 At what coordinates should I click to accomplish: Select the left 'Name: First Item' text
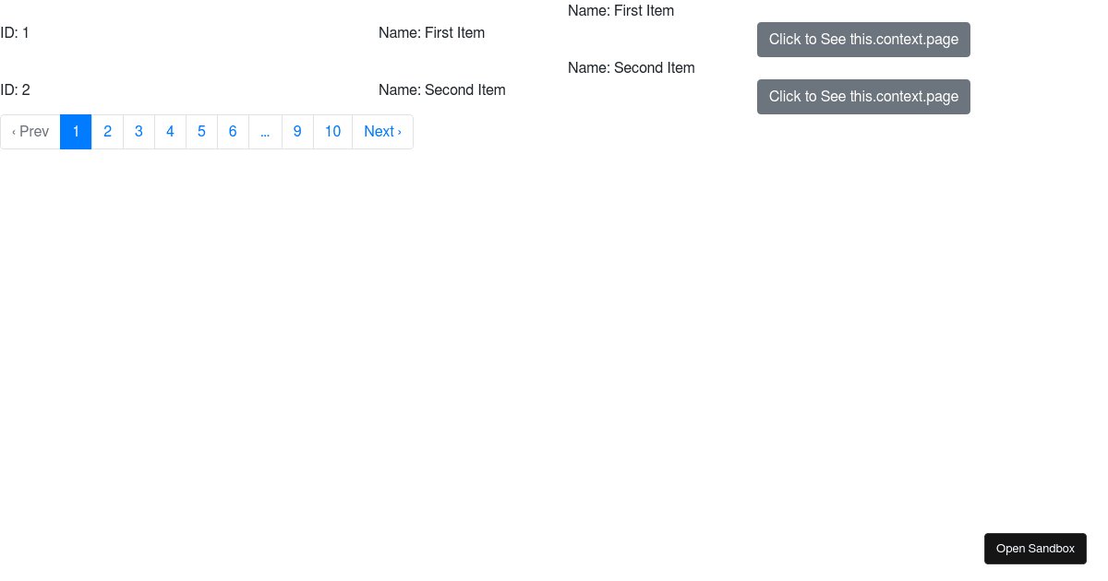point(431,32)
